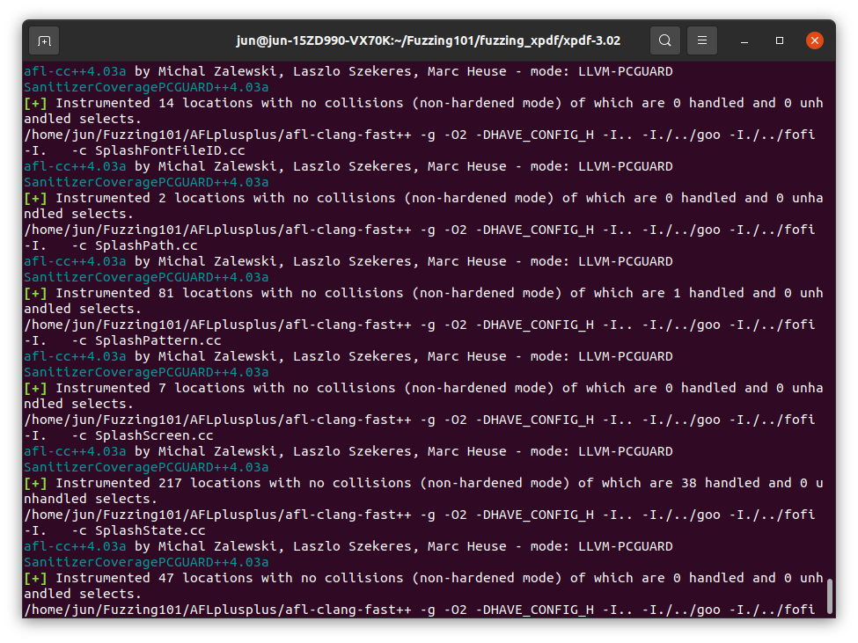Open a new terminal tab

click(x=44, y=41)
